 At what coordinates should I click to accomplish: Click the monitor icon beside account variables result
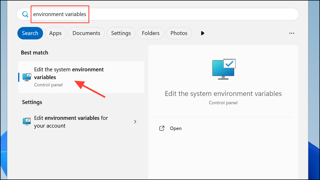point(26,121)
